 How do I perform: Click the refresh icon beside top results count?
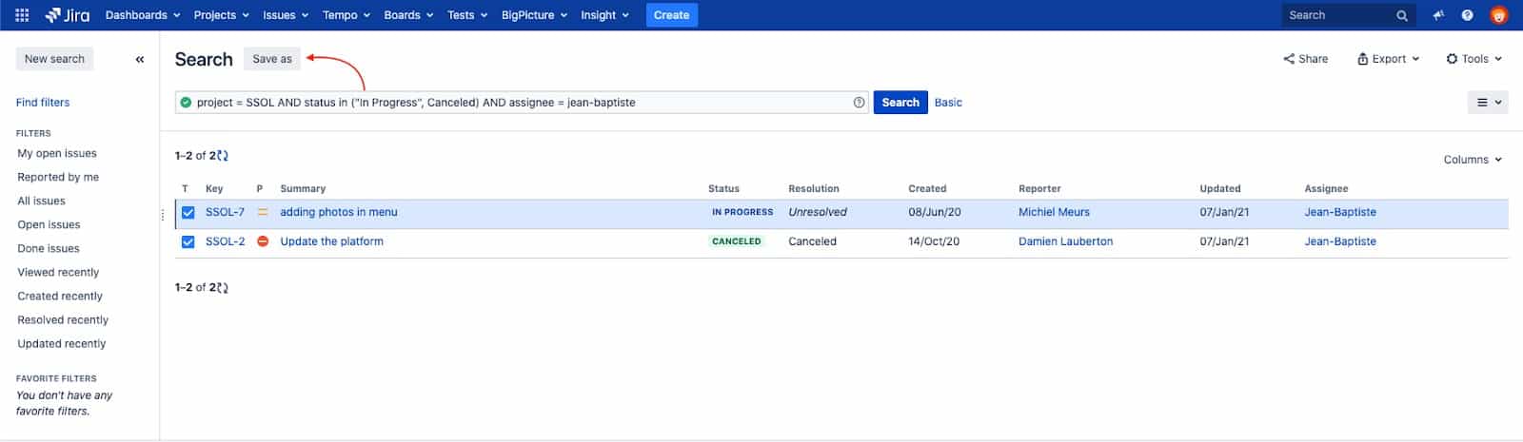click(224, 156)
